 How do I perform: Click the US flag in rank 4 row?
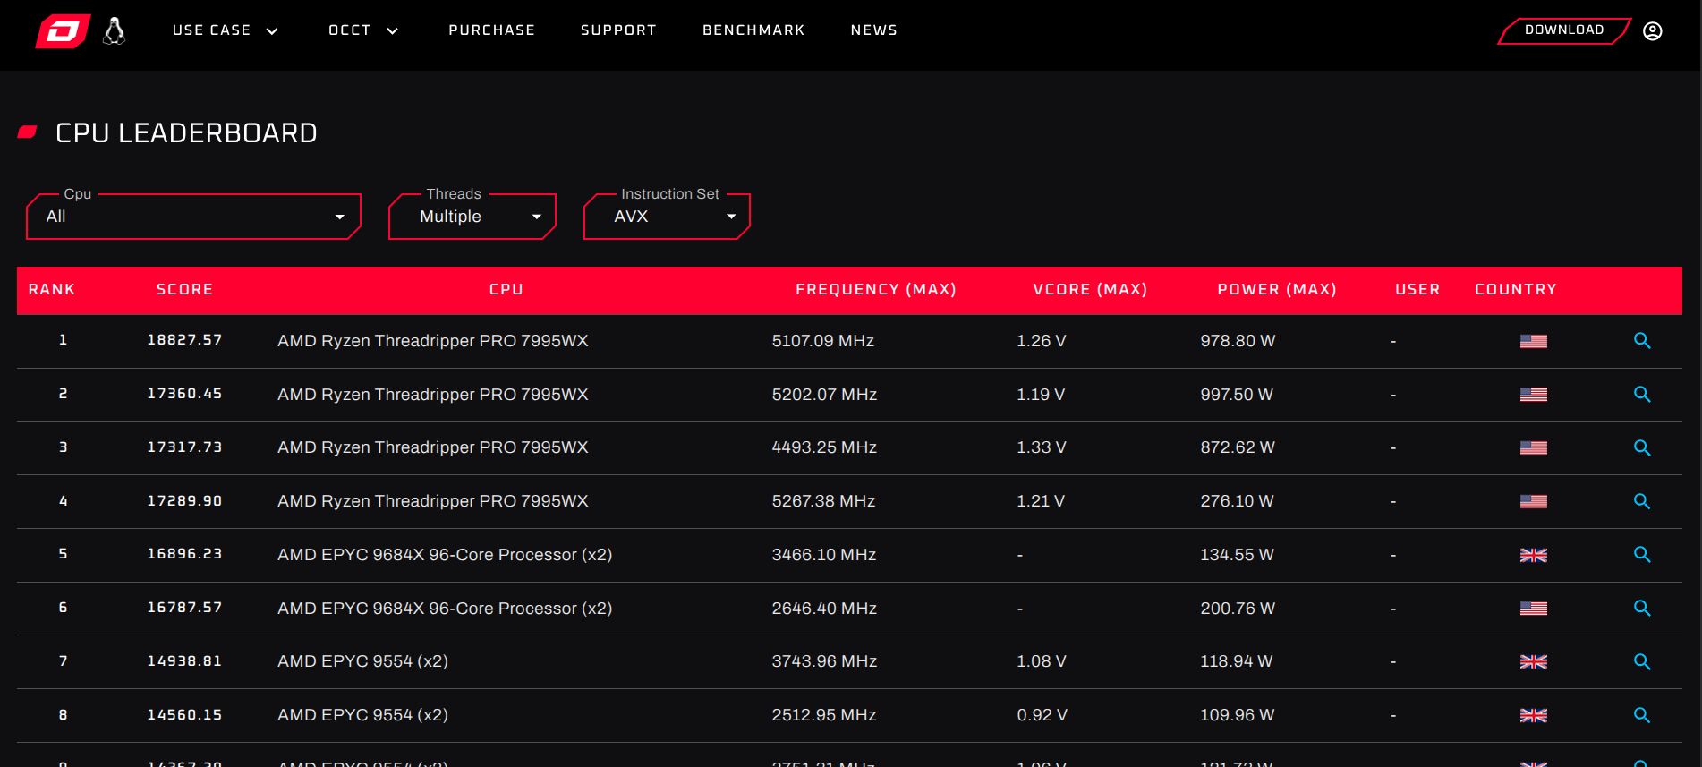[1533, 501]
